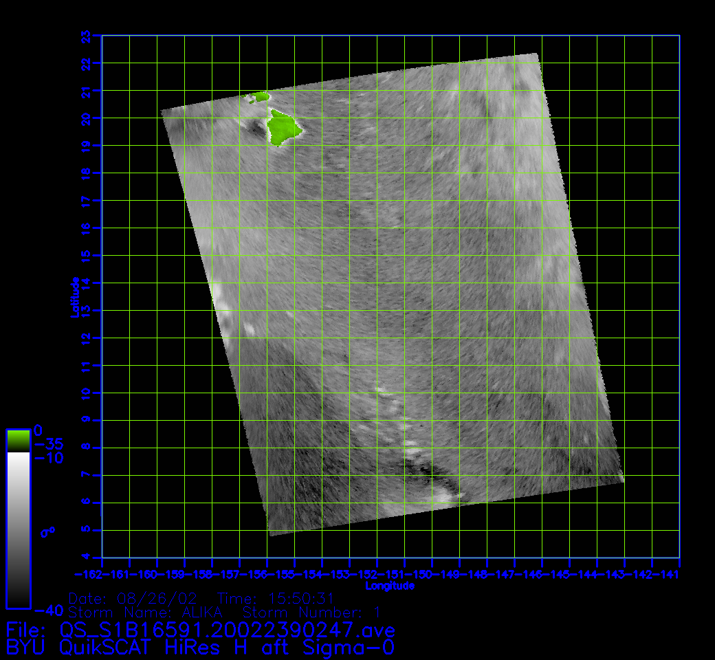Click the BYU QuikSCAT HiRes title text
715x660 pixels.
(200, 647)
